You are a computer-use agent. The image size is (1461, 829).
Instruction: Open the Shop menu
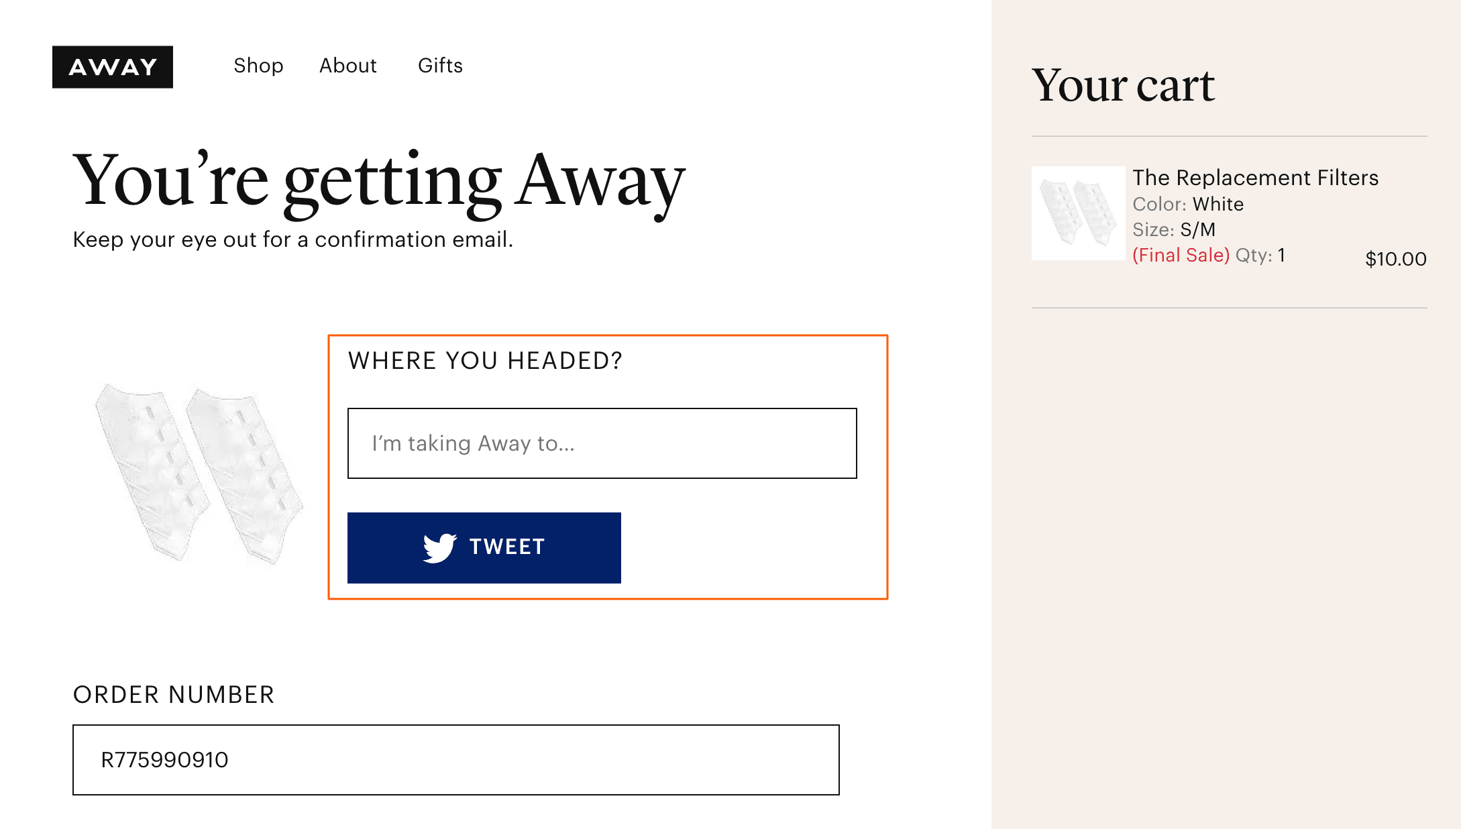[259, 66]
